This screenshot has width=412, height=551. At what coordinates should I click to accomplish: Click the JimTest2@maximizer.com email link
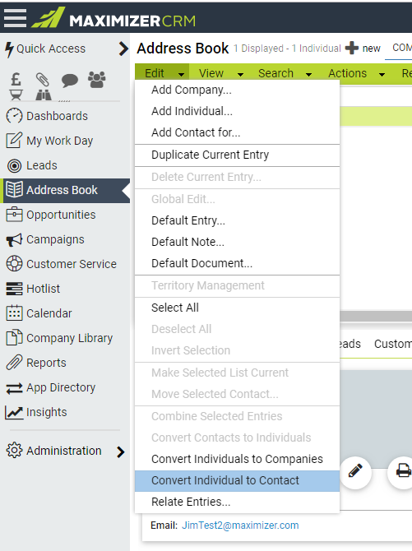(240, 525)
